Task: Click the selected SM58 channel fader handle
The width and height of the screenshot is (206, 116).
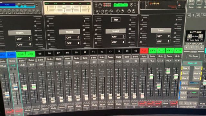Action: click(15, 87)
